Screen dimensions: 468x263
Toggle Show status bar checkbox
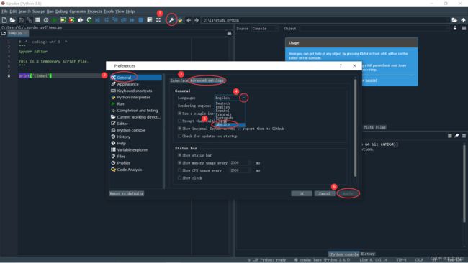click(179, 155)
